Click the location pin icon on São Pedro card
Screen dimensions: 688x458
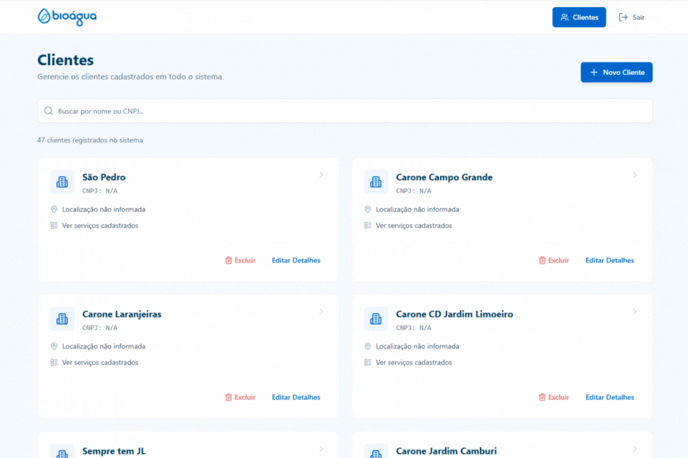click(54, 210)
